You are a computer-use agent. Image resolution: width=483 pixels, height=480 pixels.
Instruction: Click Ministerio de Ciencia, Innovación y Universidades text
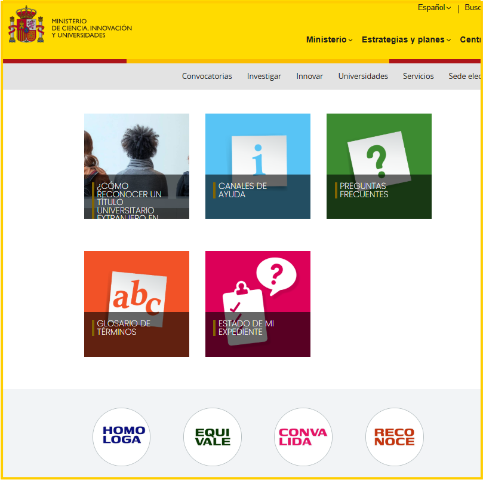(91, 28)
